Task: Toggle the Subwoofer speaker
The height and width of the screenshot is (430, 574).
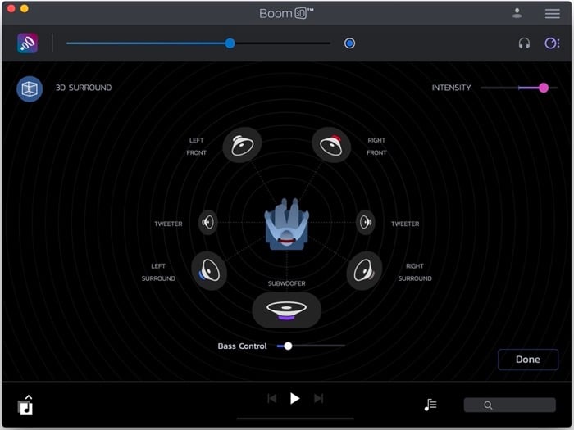Action: coord(287,310)
